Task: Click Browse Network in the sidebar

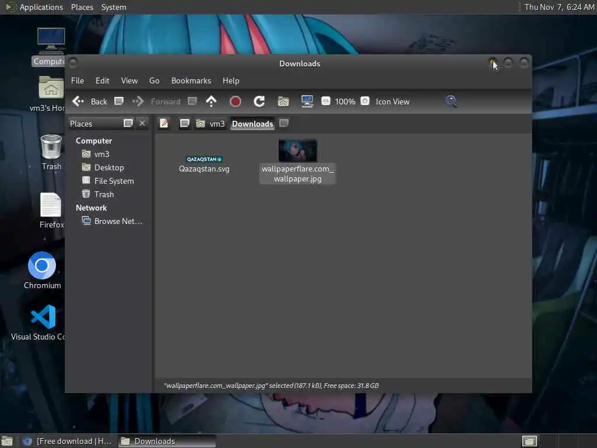Action: [x=113, y=221]
